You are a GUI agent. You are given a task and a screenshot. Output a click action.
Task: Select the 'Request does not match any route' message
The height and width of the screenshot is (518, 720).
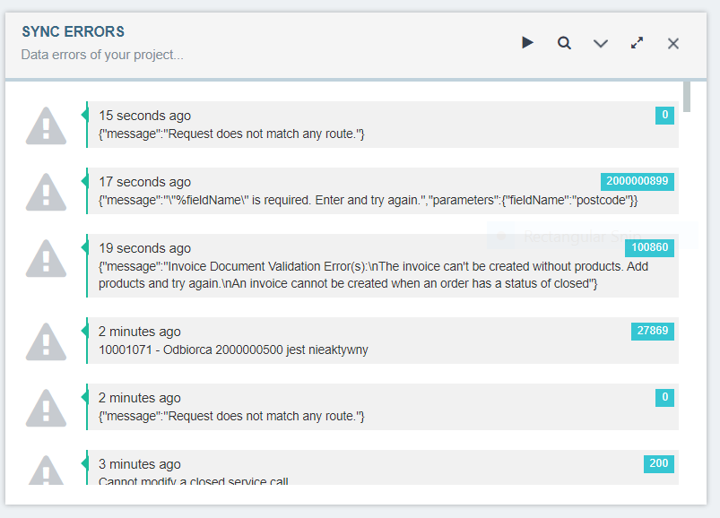(x=233, y=133)
